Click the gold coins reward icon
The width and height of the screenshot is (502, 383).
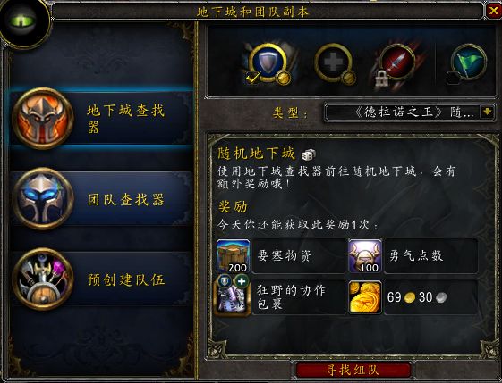[x=365, y=297]
